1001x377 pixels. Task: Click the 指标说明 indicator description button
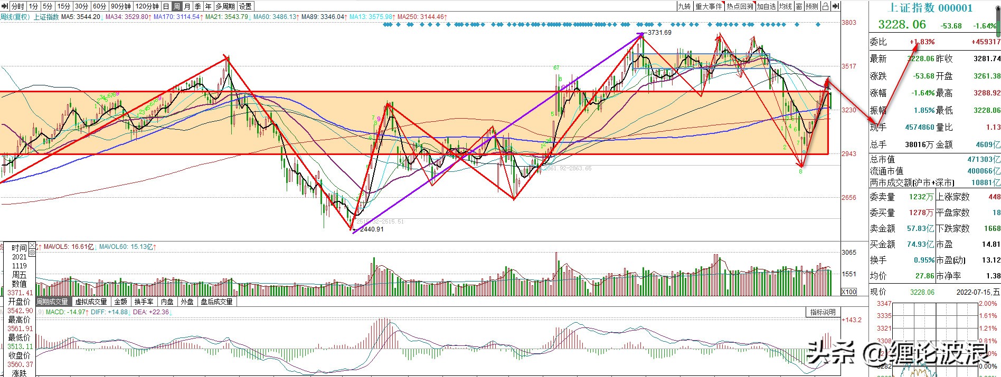(823, 312)
